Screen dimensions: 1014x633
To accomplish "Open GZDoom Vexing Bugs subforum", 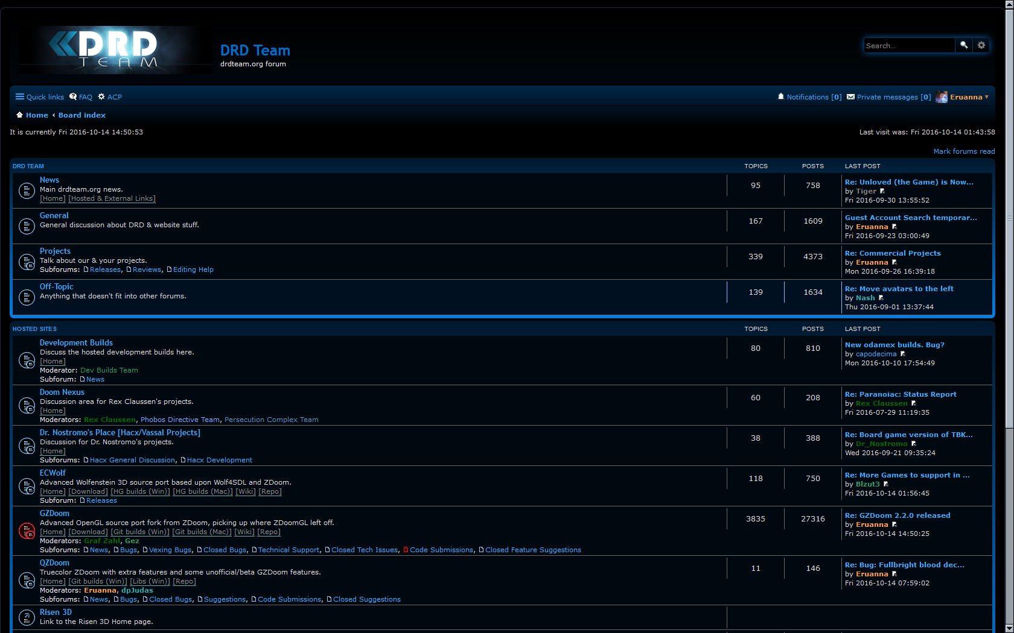I will [170, 550].
